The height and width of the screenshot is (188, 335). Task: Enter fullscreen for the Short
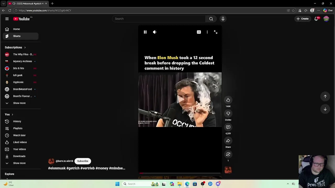pyautogui.click(x=216, y=32)
